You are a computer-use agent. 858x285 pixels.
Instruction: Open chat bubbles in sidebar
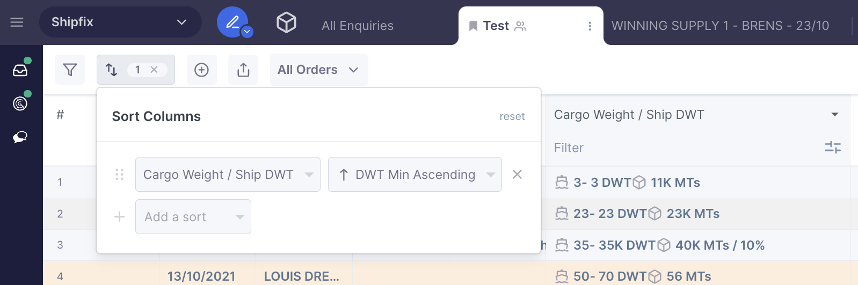click(x=20, y=137)
